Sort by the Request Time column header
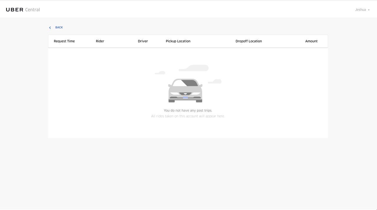The image size is (377, 210). (x=64, y=41)
